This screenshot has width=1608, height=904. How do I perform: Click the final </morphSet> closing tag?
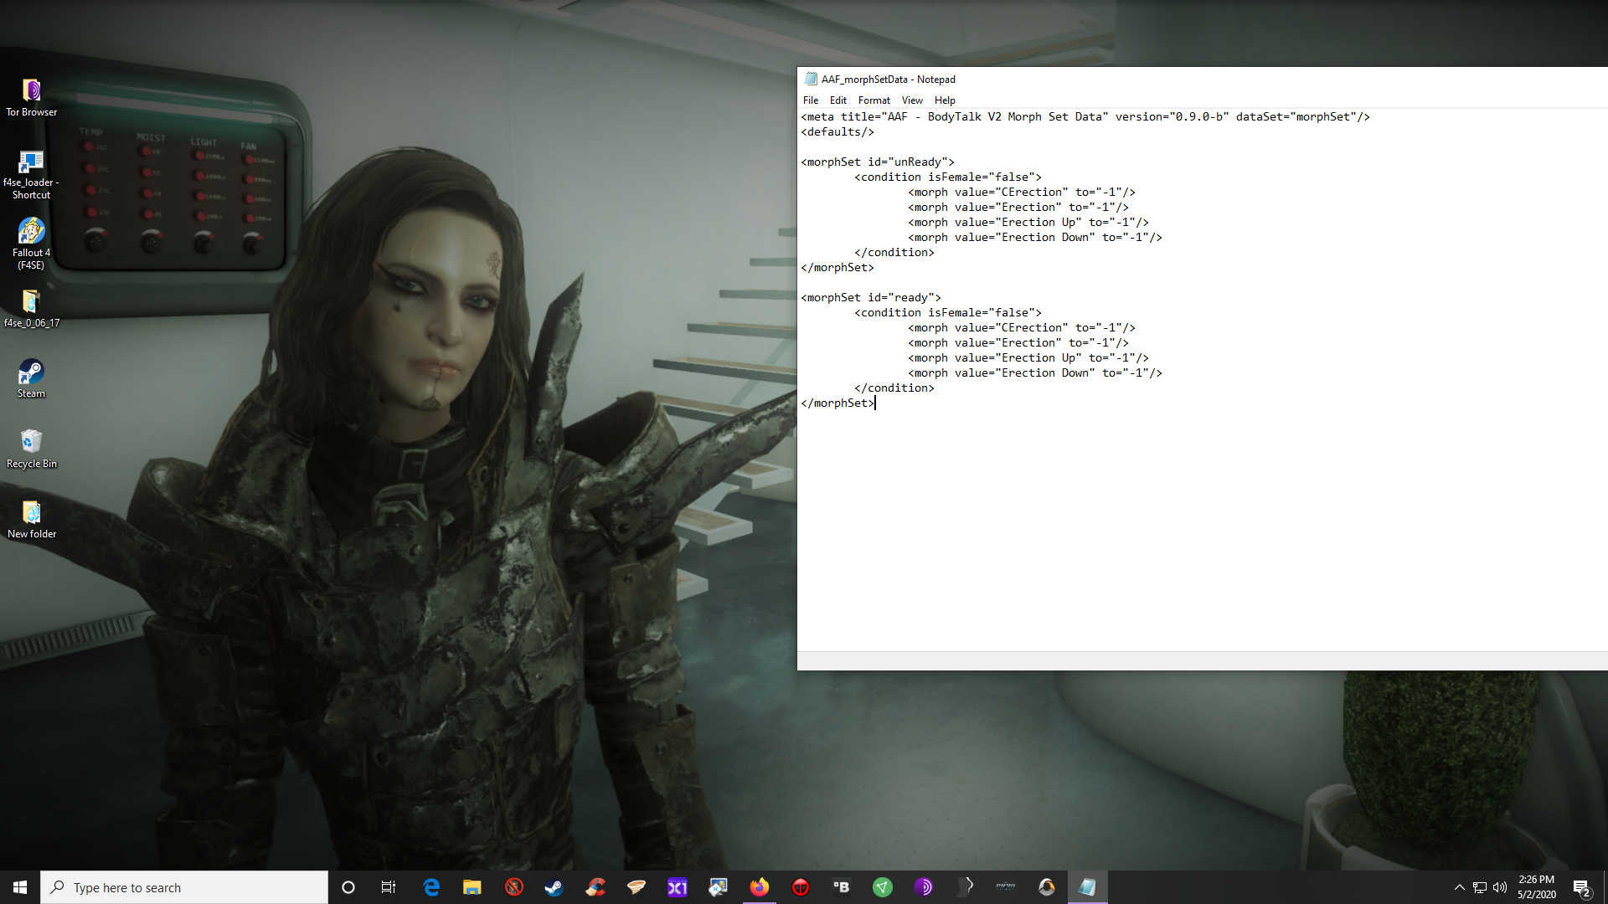837,403
